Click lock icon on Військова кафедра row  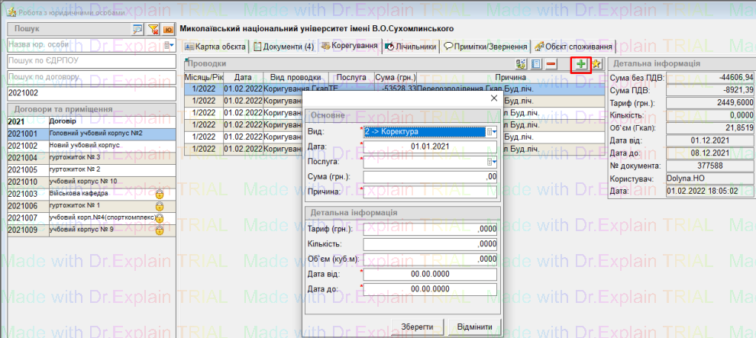point(160,195)
